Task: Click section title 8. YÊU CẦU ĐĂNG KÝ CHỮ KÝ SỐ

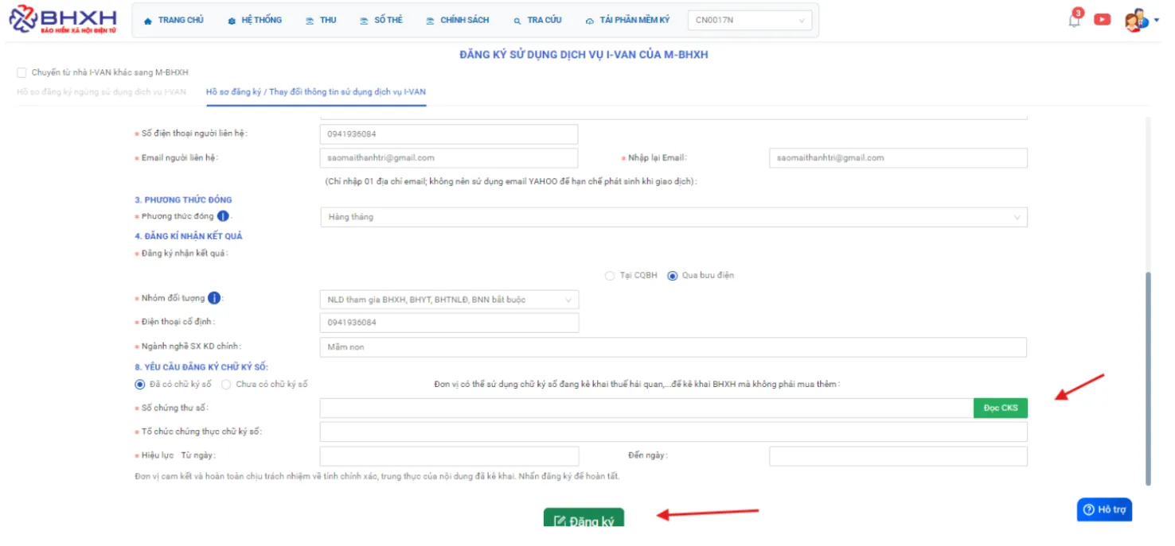Action: 201,366
